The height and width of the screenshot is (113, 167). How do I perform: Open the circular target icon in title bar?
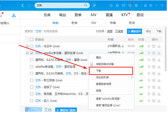(x=111, y=5)
